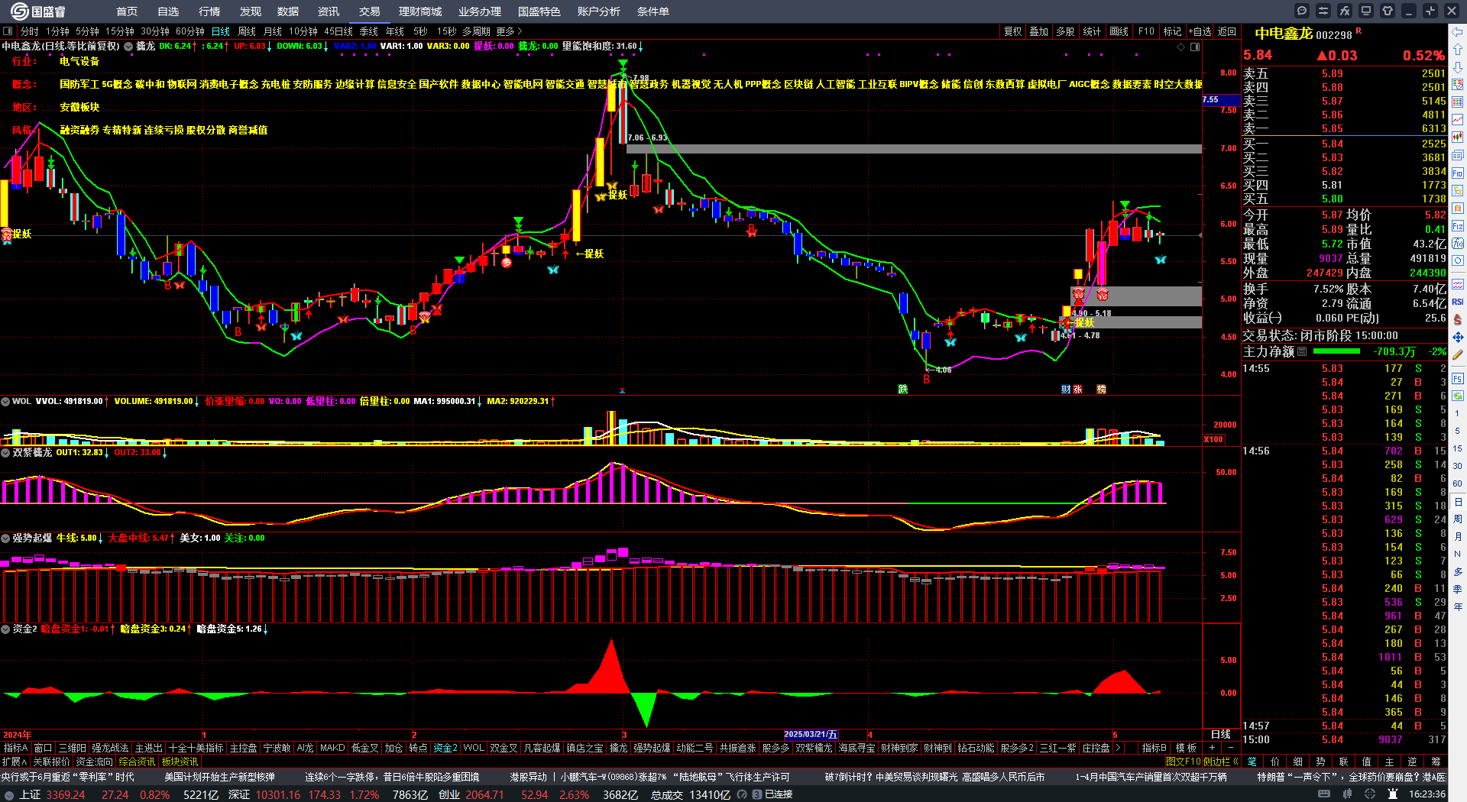Click the up-arrow previous stock icon
Image resolution: width=1467 pixels, height=802 pixels.
1458,49
